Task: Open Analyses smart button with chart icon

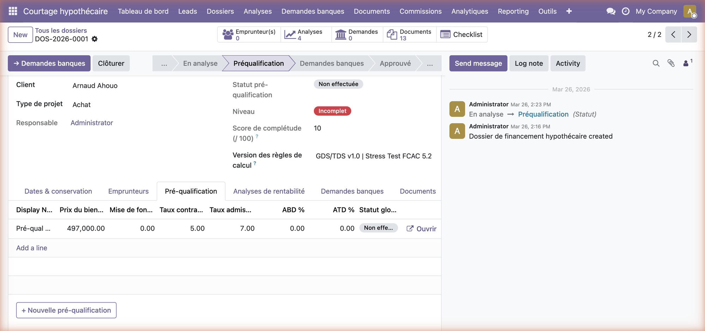Action: point(306,35)
